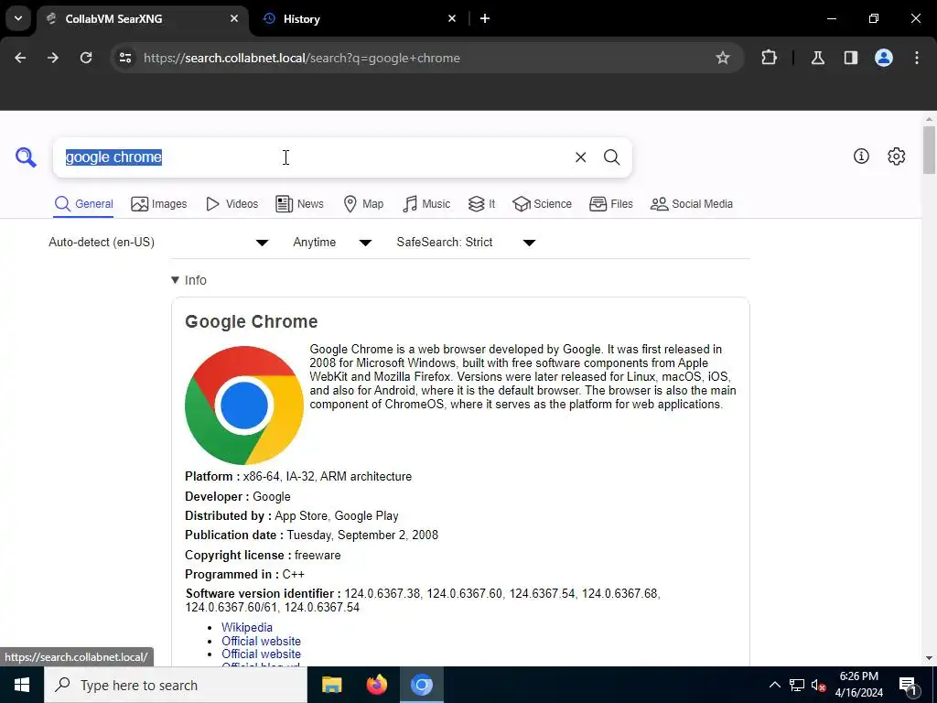Open Chrome Labs flask icon
Screen dimensions: 937x703
click(817, 58)
